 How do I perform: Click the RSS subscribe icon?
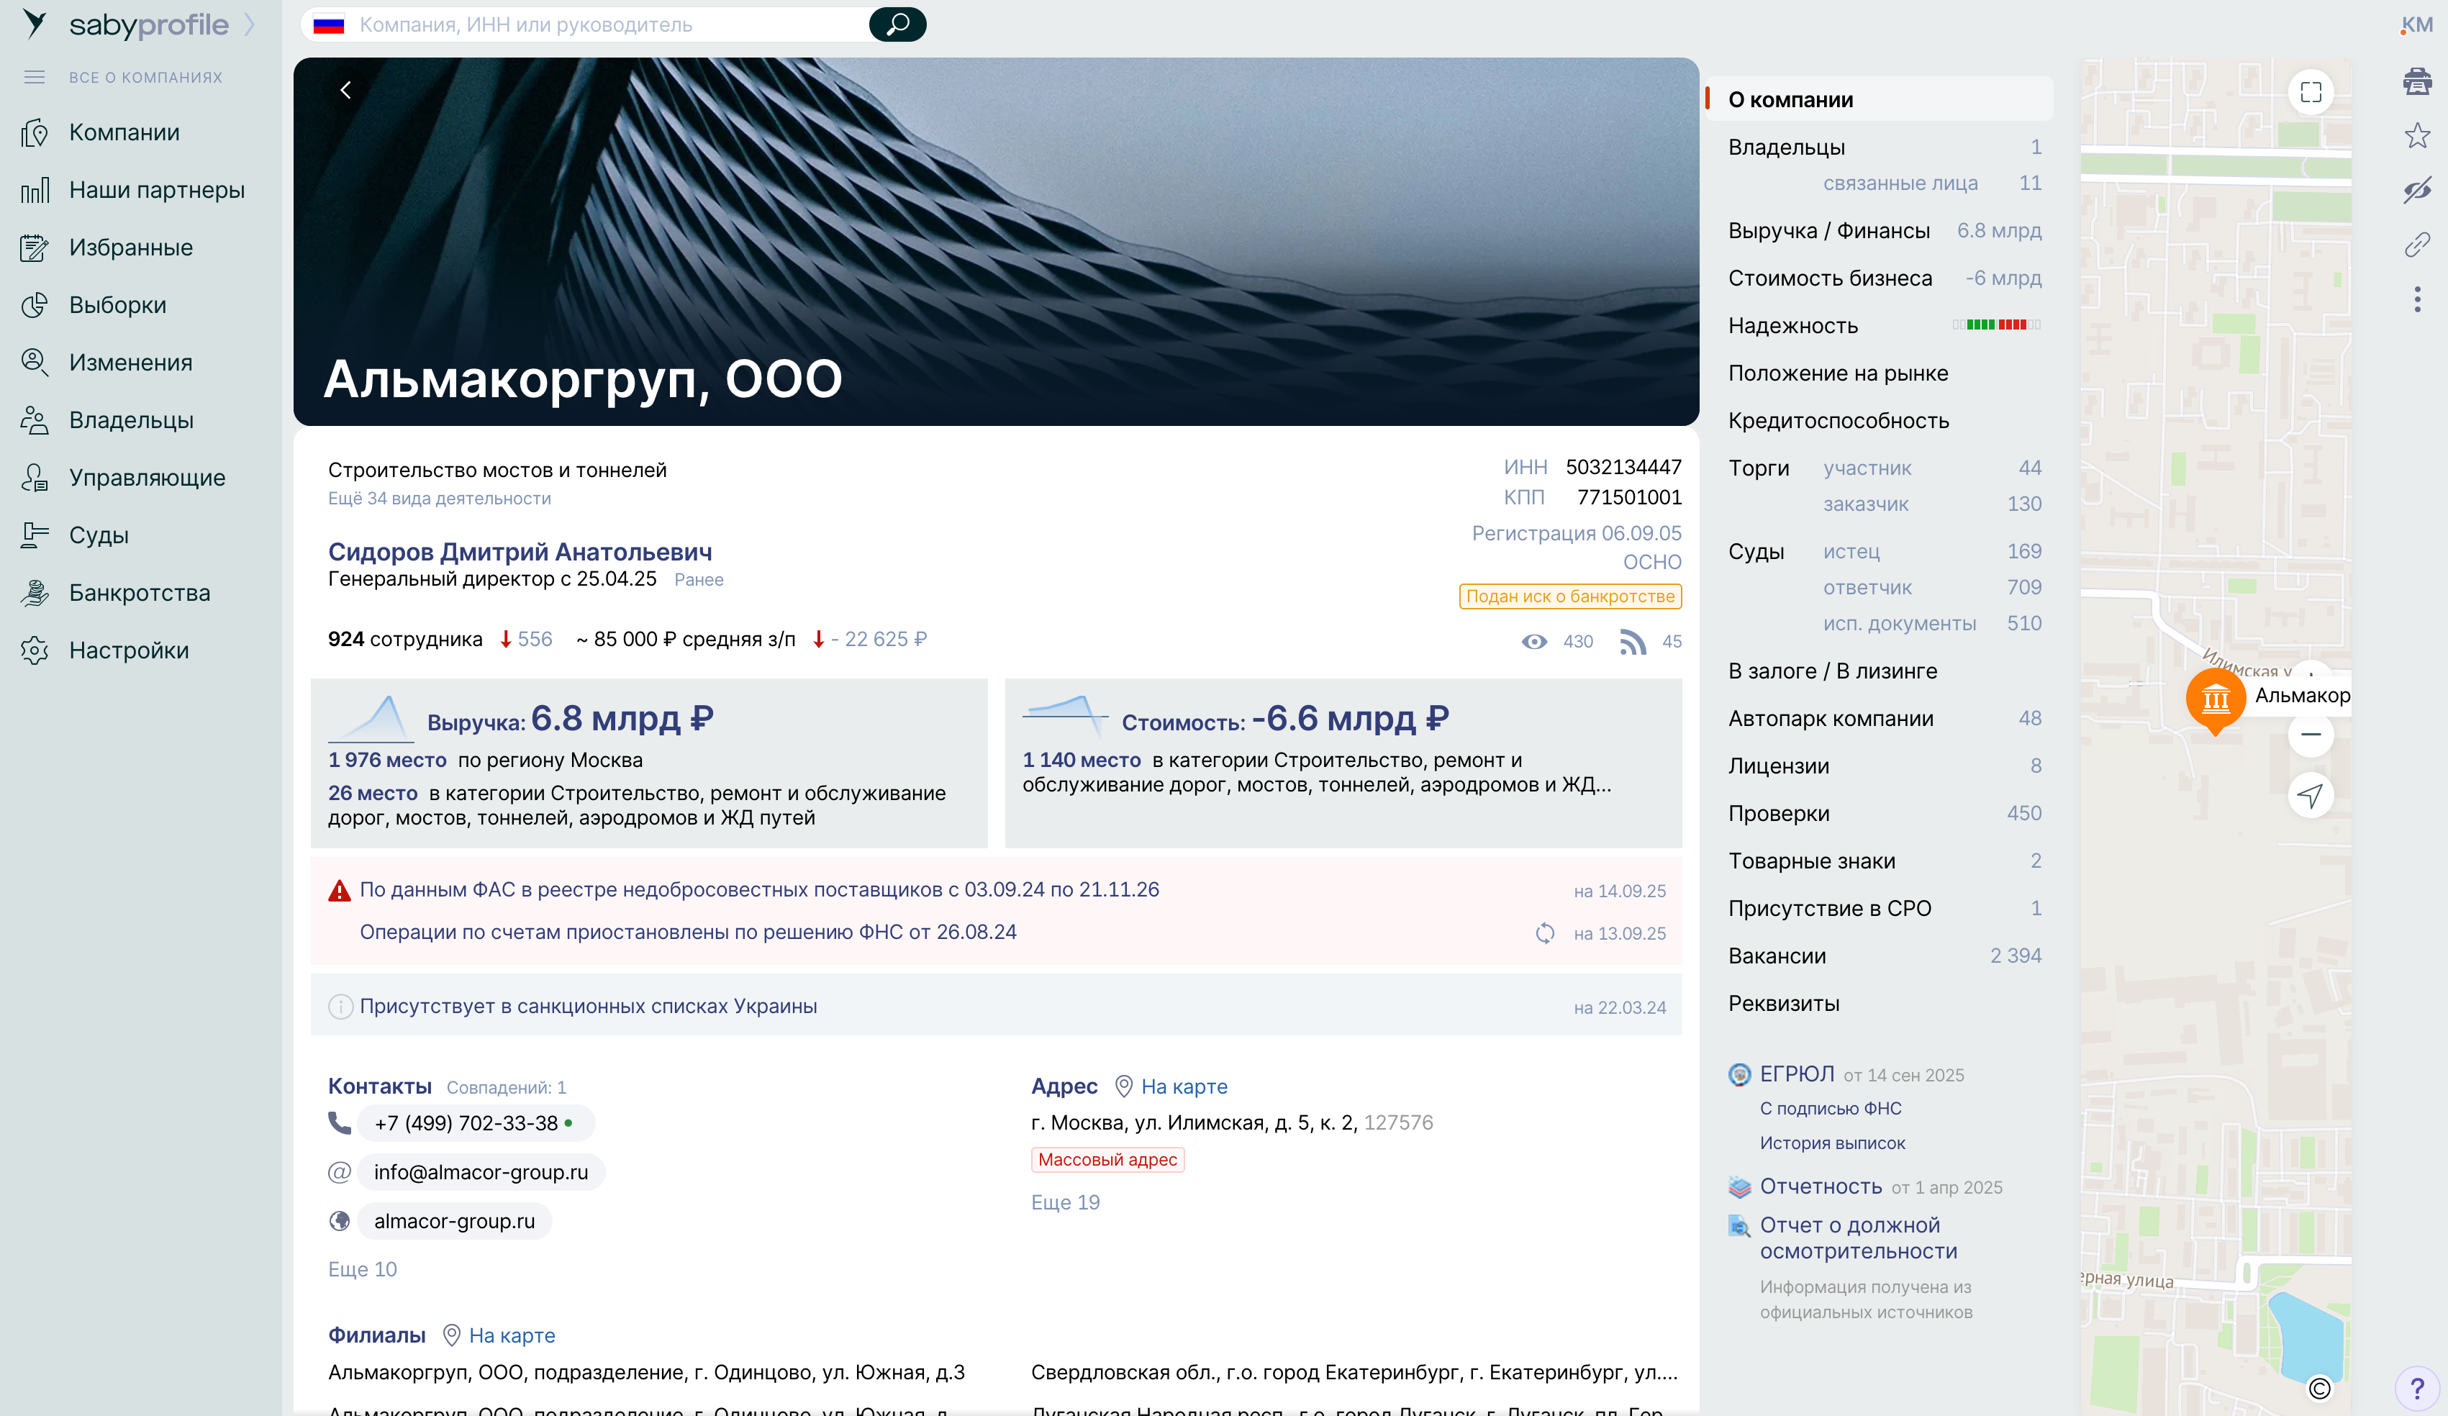pyautogui.click(x=1633, y=641)
